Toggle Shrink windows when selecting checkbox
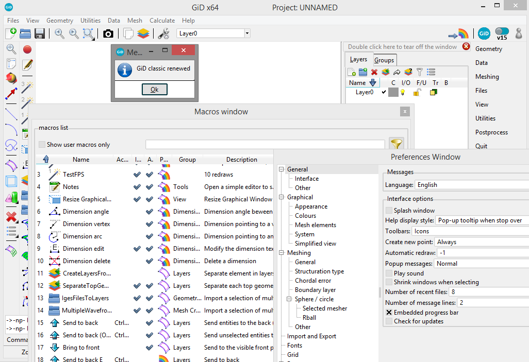 389,282
